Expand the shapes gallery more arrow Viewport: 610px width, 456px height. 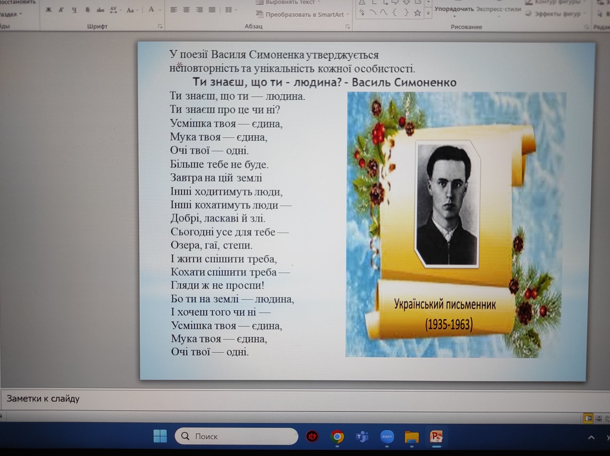tap(428, 13)
